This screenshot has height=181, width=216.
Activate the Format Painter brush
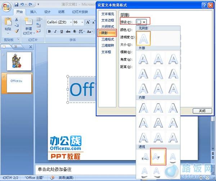pyautogui.click(x=17, y=31)
